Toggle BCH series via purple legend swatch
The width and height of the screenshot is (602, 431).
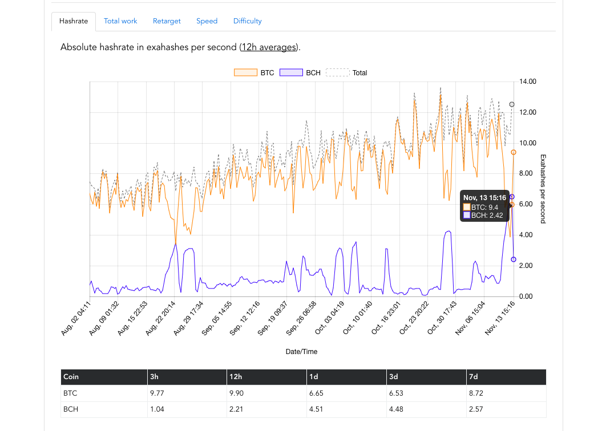click(x=292, y=72)
